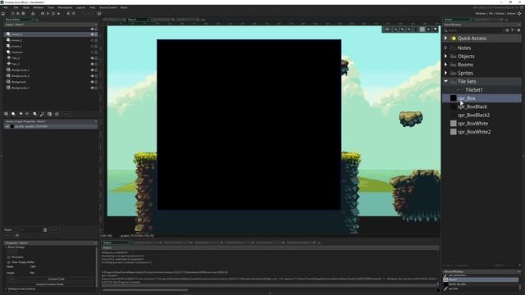Select the spr_BoxBlack asset
Screen dimensions: 525x295
(x=472, y=107)
